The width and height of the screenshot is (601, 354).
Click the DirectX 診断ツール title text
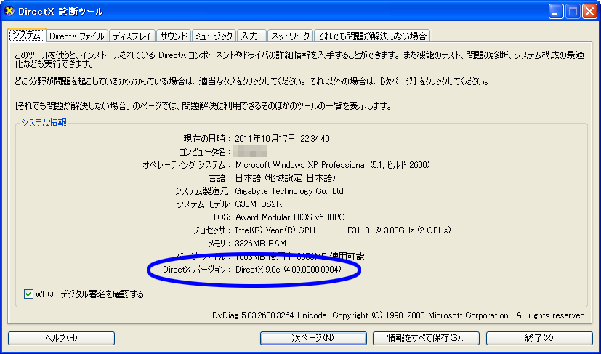[x=60, y=12]
